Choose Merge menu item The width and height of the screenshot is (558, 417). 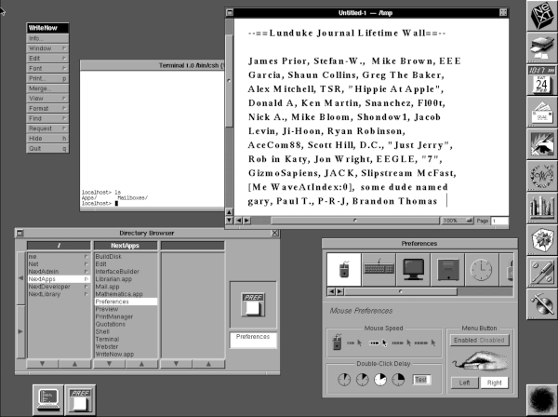(47, 88)
